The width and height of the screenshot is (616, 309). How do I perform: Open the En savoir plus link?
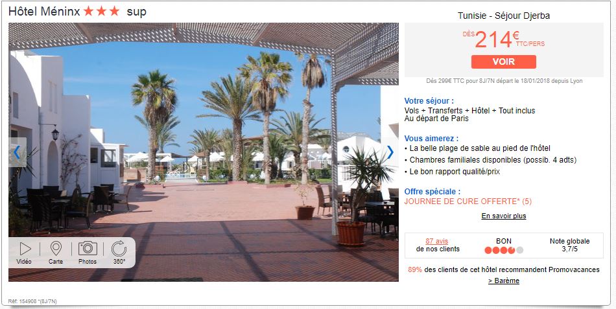click(x=504, y=216)
